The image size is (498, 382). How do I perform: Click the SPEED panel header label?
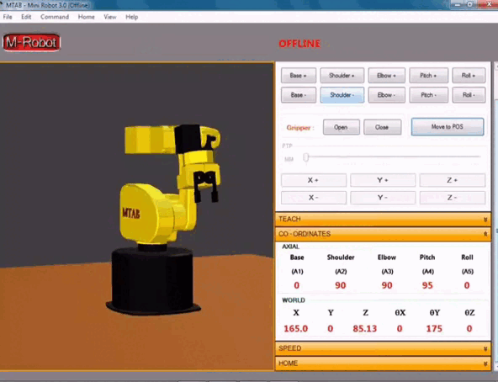289,348
